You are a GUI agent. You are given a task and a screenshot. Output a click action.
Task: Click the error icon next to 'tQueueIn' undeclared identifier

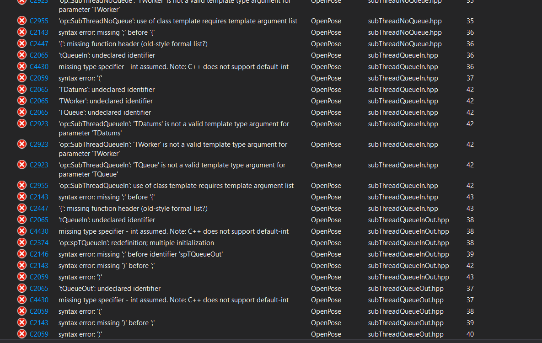[x=21, y=55]
